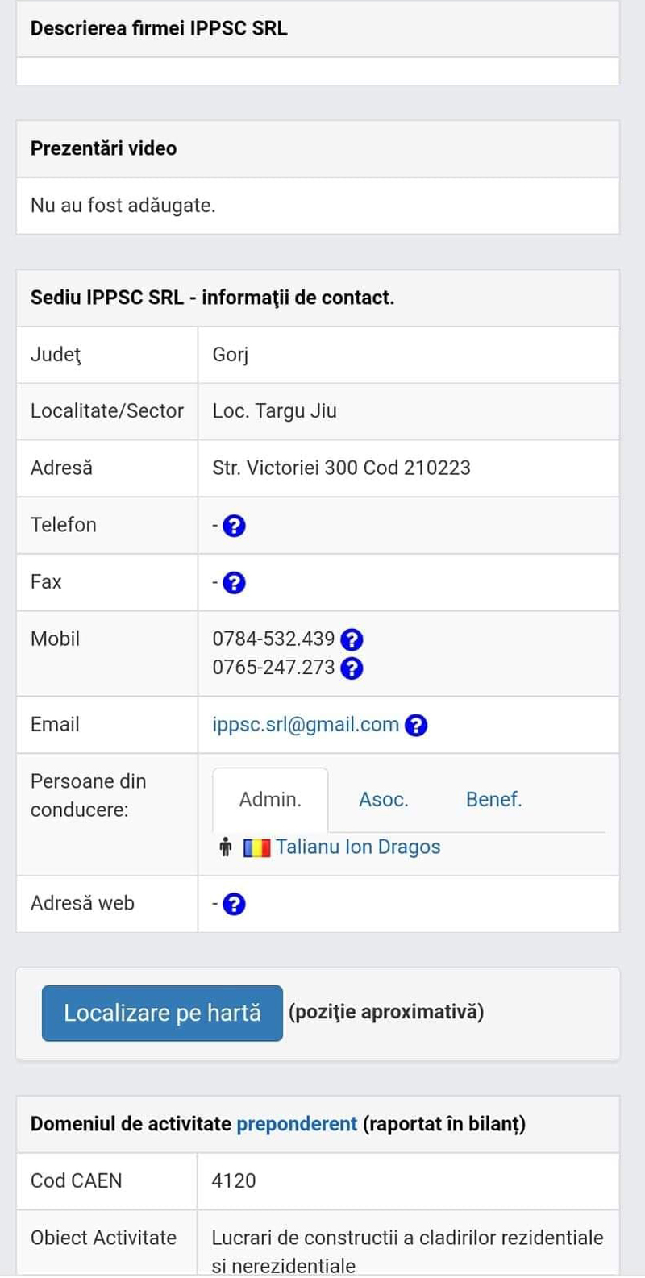Switch to the Asoc. tab
Viewport: 645px width, 1278px height.
pyautogui.click(x=384, y=800)
